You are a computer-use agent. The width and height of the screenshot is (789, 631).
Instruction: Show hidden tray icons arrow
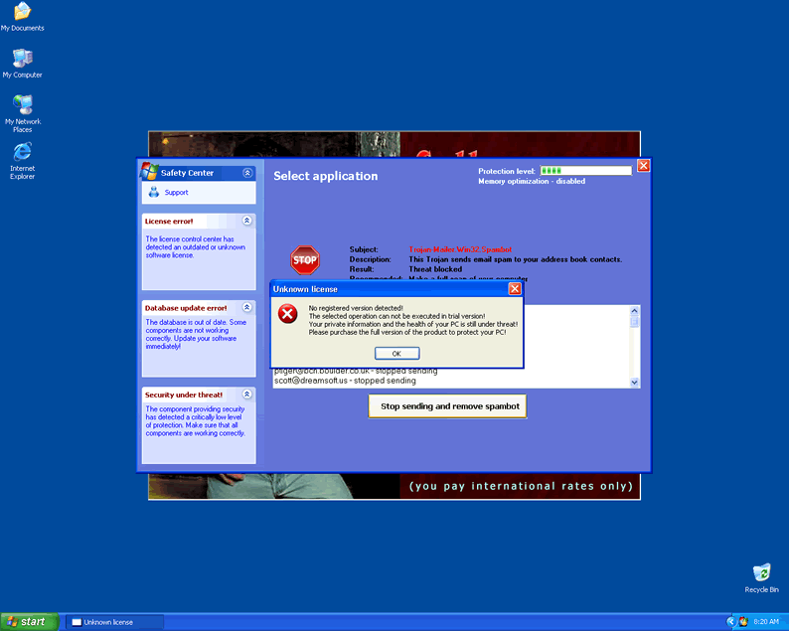(x=730, y=621)
